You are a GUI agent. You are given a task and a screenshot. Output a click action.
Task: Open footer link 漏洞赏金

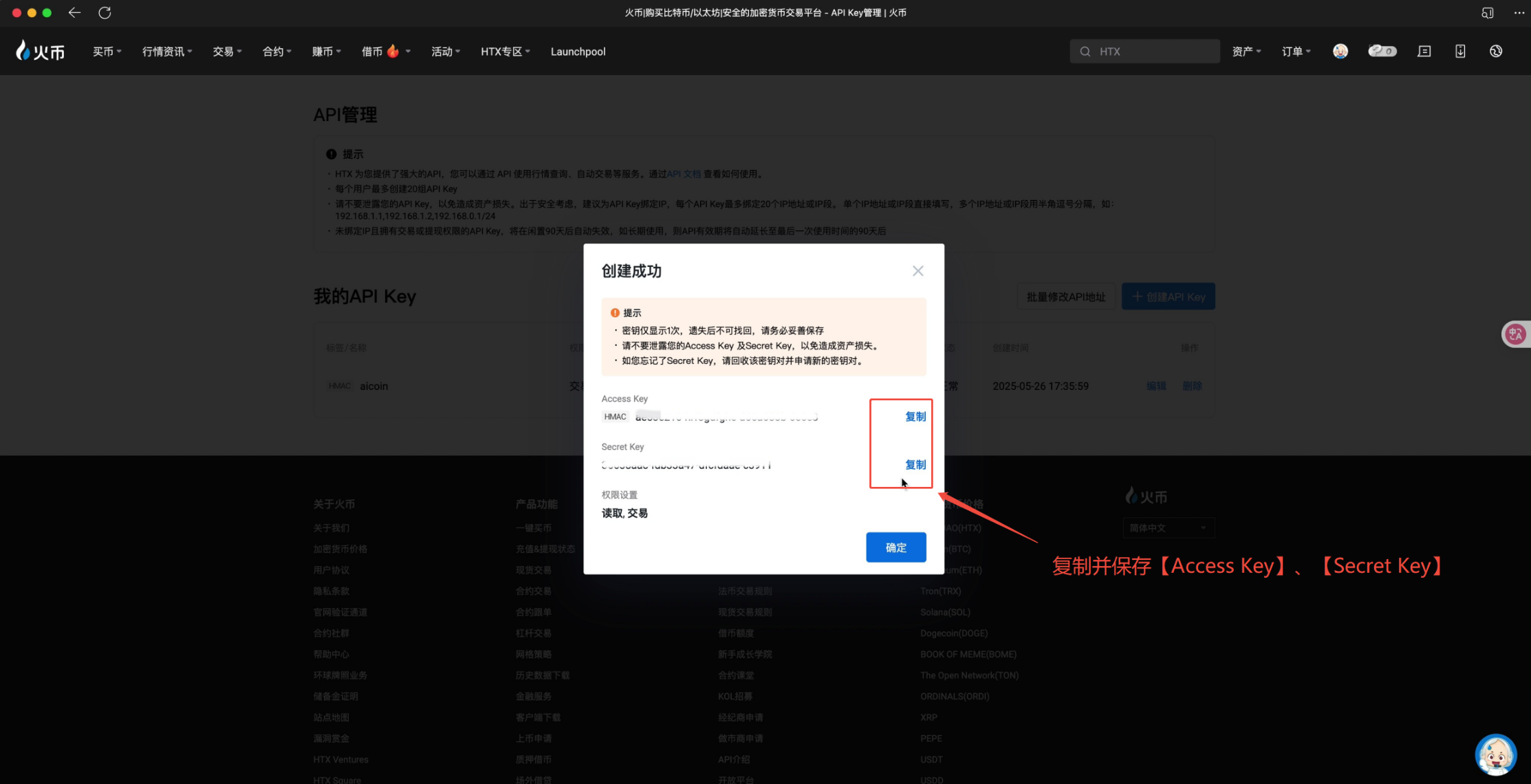tap(331, 739)
